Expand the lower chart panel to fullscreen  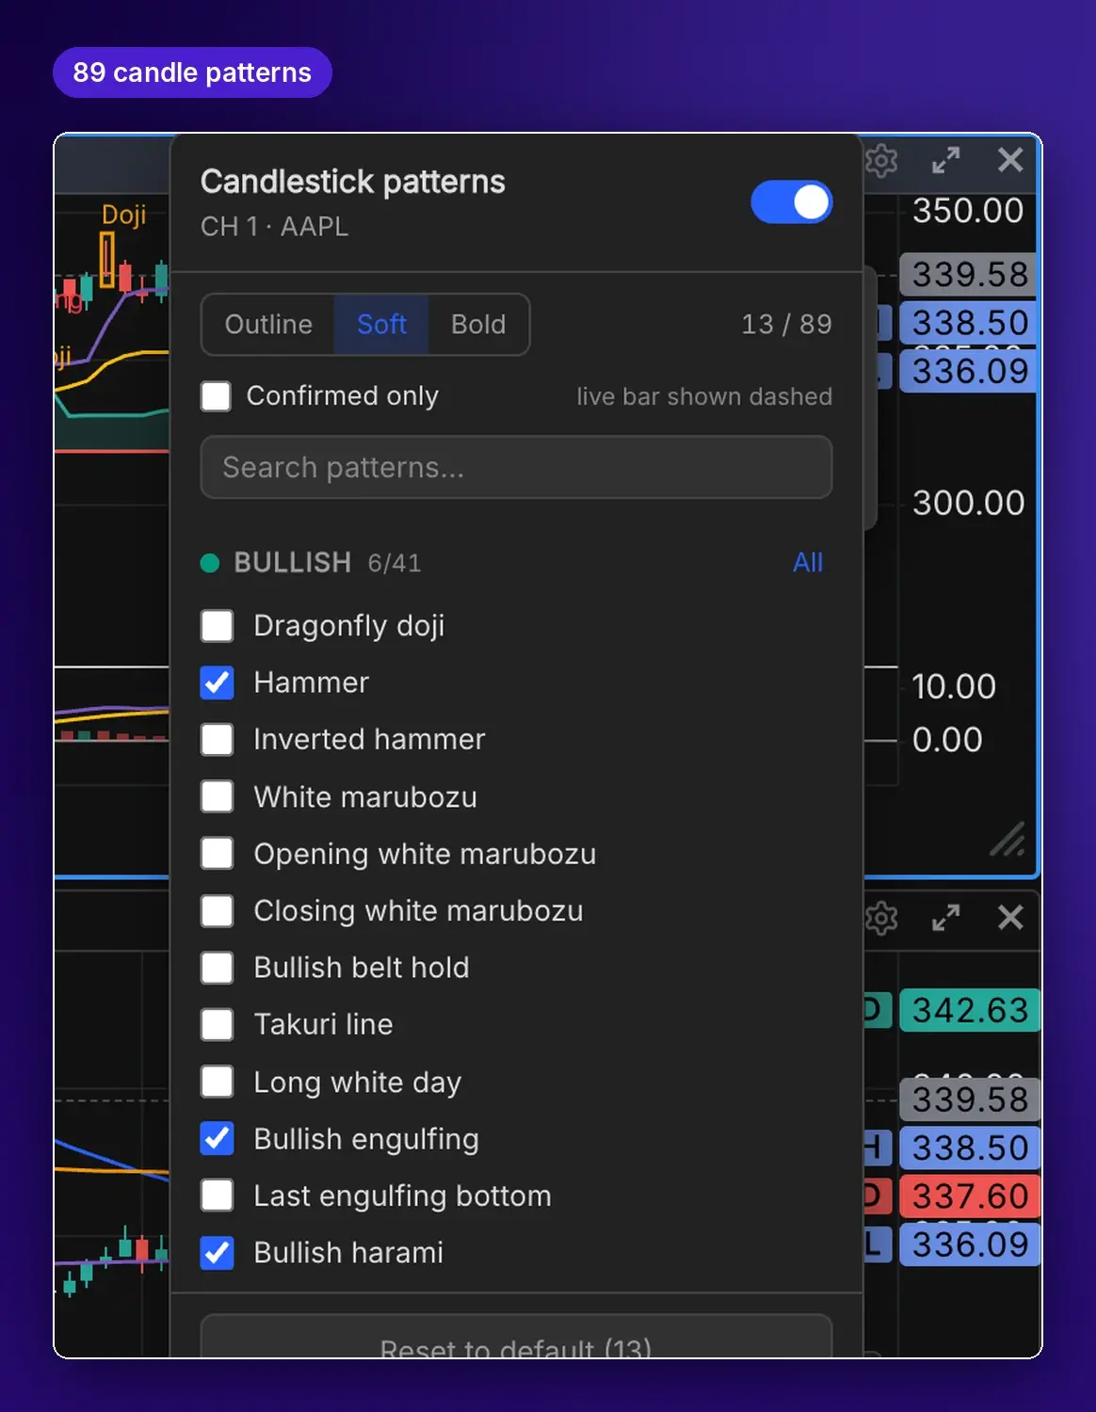click(x=945, y=918)
